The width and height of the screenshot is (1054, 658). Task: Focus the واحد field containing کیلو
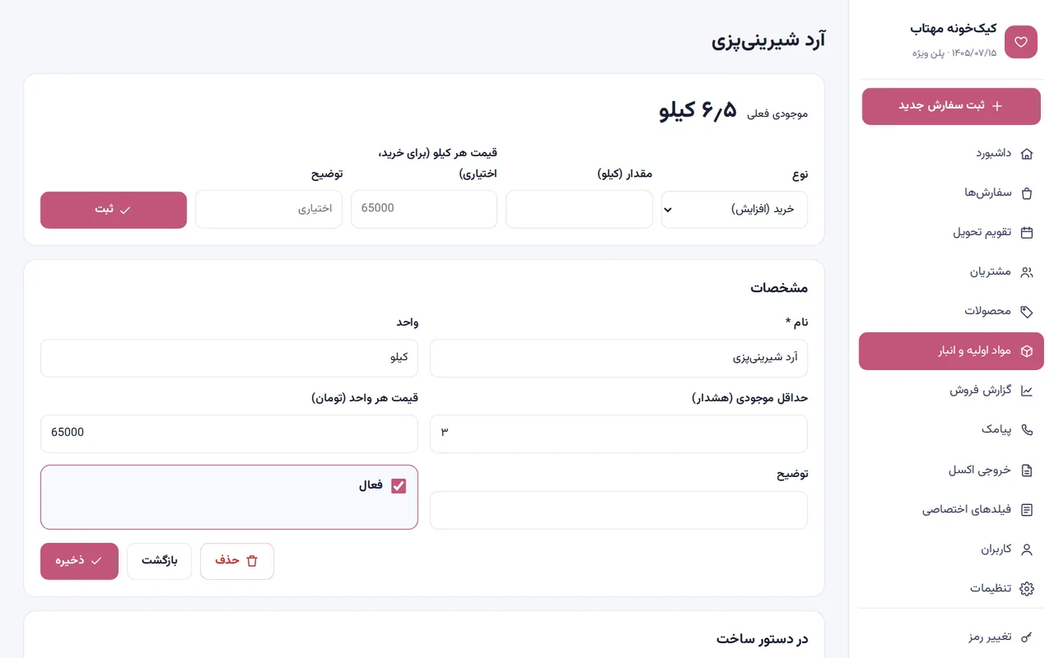tap(229, 359)
